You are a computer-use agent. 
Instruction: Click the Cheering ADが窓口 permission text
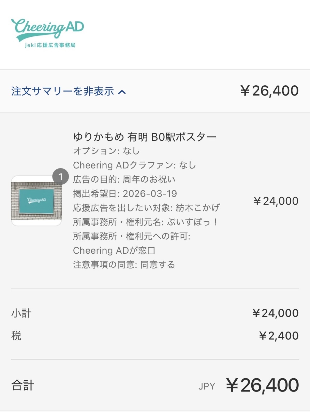pos(114,251)
